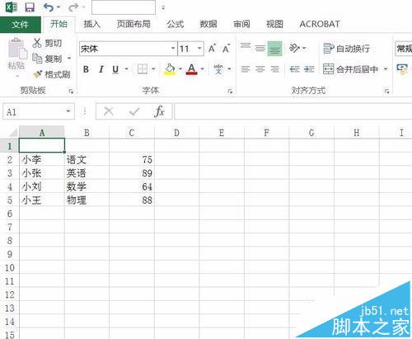The height and width of the screenshot is (339, 412).
Task: Open the font size 11 dropdown
Action: pyautogui.click(x=199, y=49)
